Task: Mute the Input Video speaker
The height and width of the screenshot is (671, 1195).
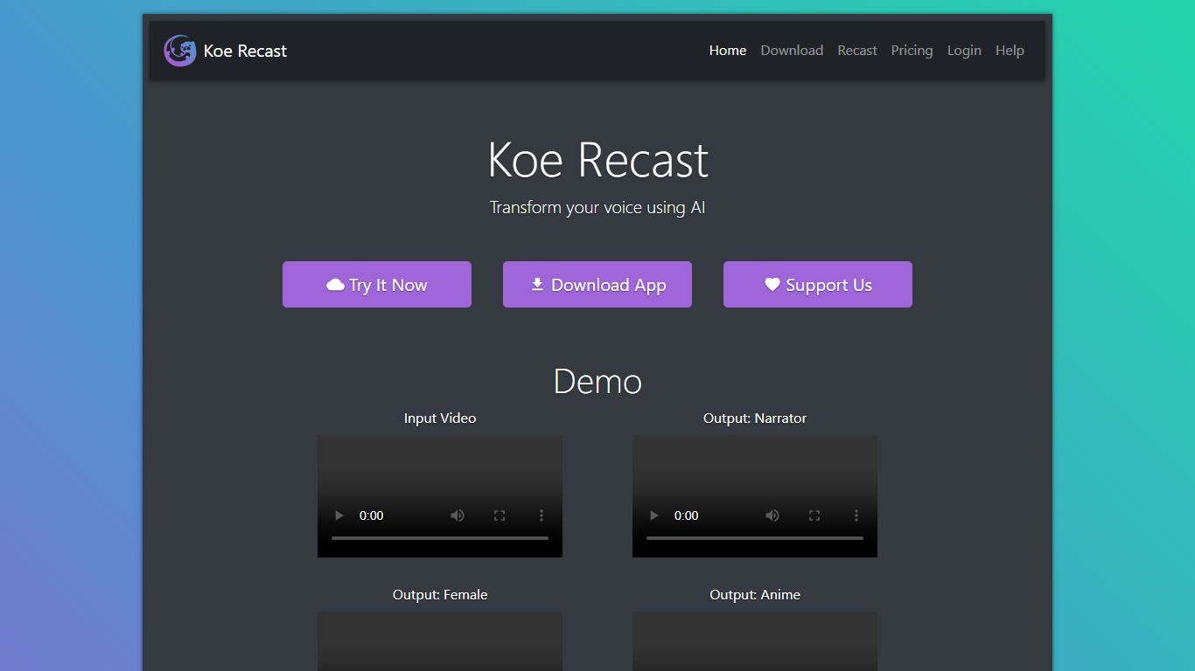Action: (458, 515)
